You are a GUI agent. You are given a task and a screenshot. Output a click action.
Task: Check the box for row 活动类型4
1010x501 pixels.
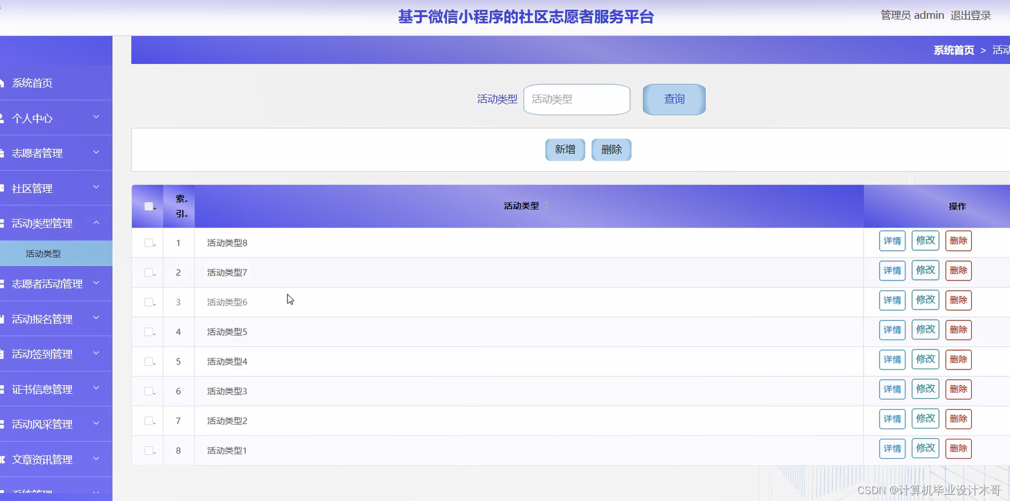(x=149, y=362)
